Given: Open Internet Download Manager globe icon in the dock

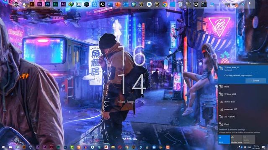Looking at the screenshot, I should [71, 4].
